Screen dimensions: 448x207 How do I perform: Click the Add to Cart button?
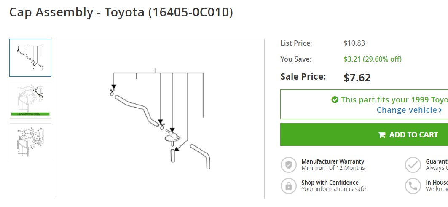[364, 134]
